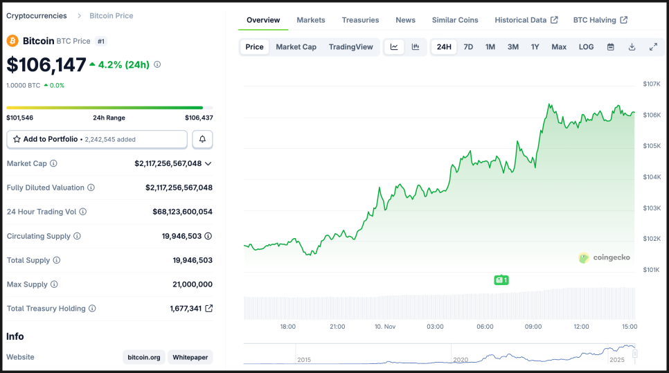Select the 7D time range
Screen dimensions: 669x373
point(468,47)
